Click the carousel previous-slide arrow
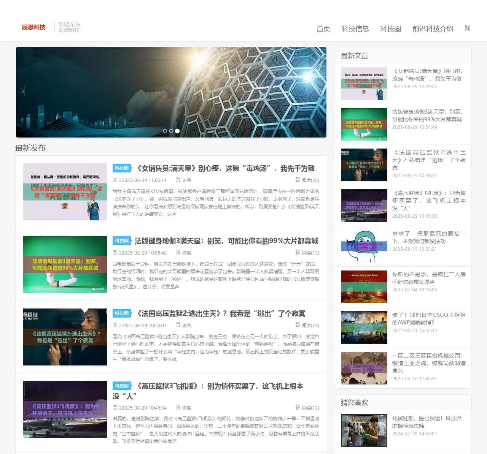This screenshot has height=454, width=487. [x=23, y=91]
